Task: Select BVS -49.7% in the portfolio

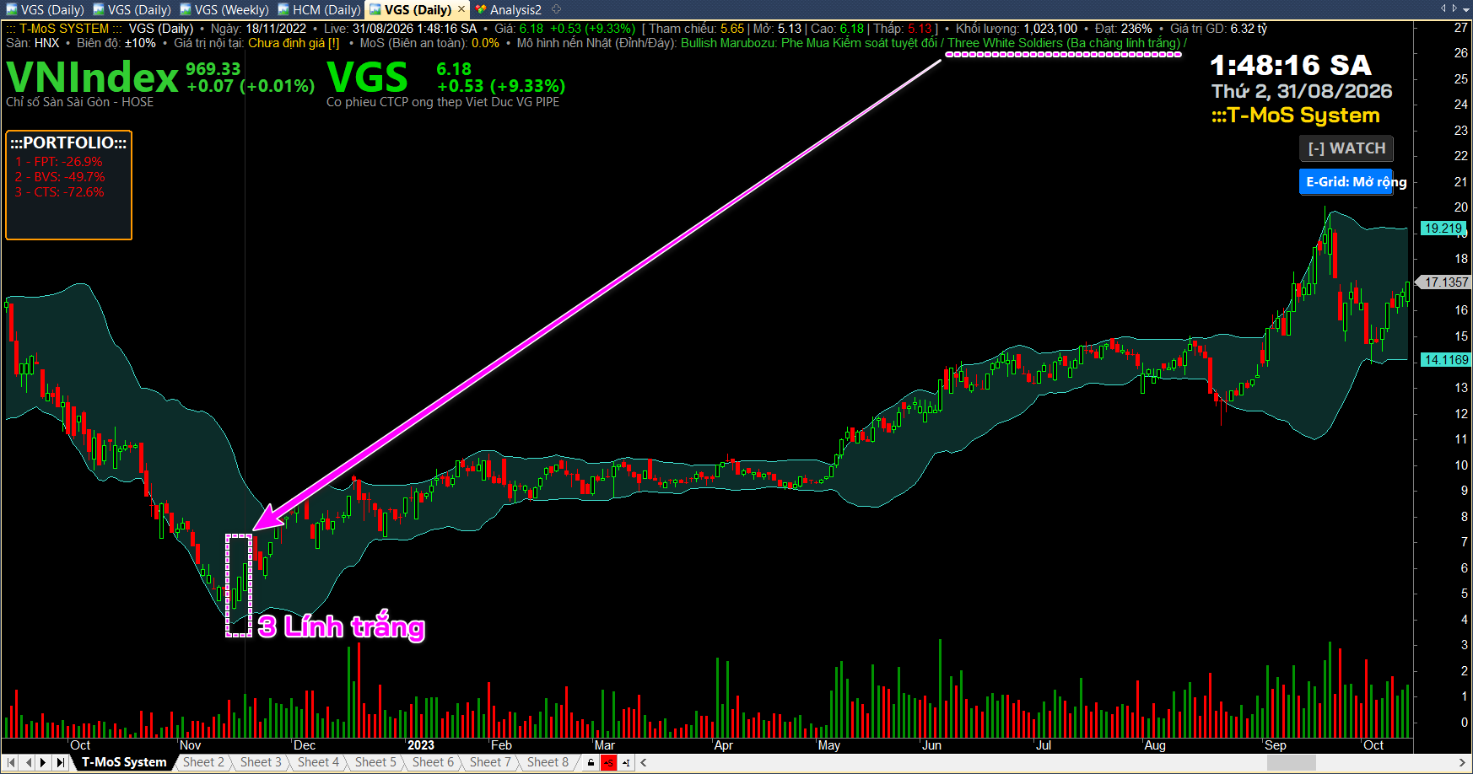Action: pyautogui.click(x=59, y=177)
